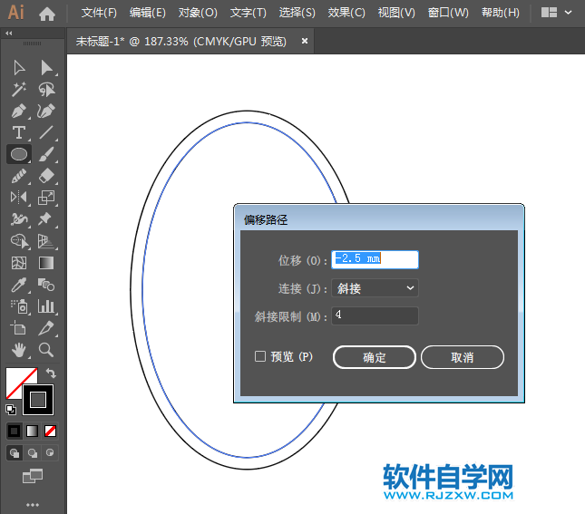Image resolution: width=585 pixels, height=514 pixels.
Task: Select the Scale tool
Action: tap(46, 198)
